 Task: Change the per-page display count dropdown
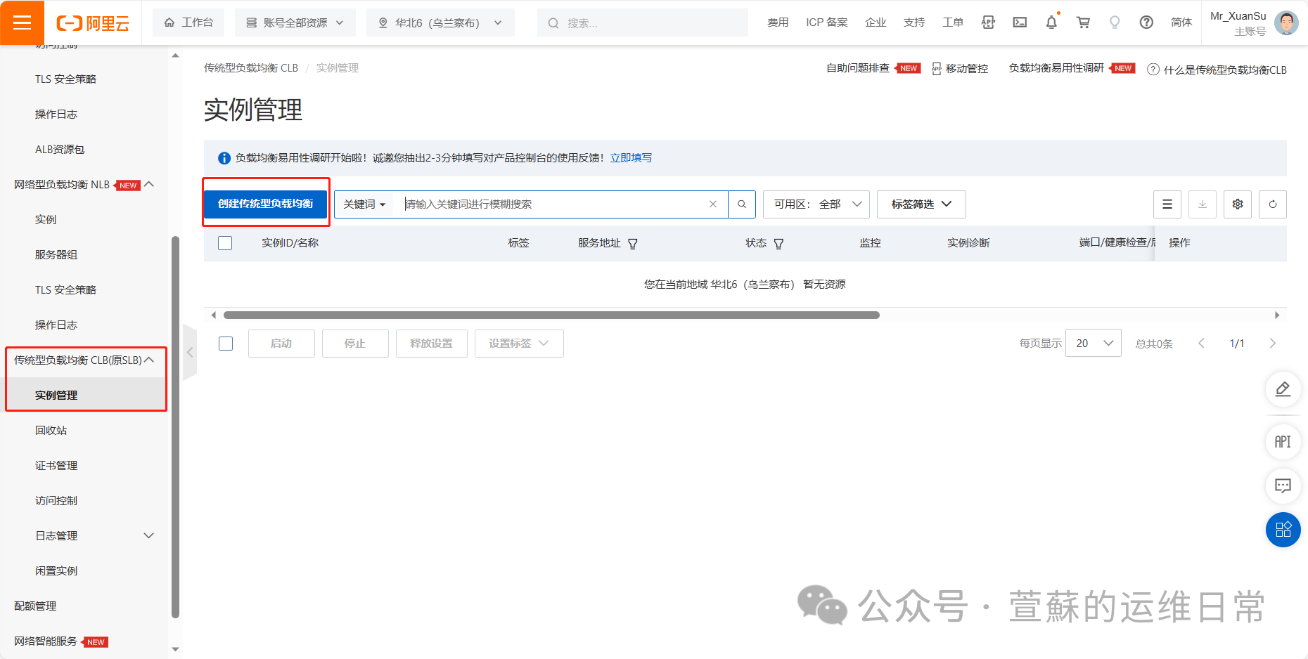pos(1094,344)
